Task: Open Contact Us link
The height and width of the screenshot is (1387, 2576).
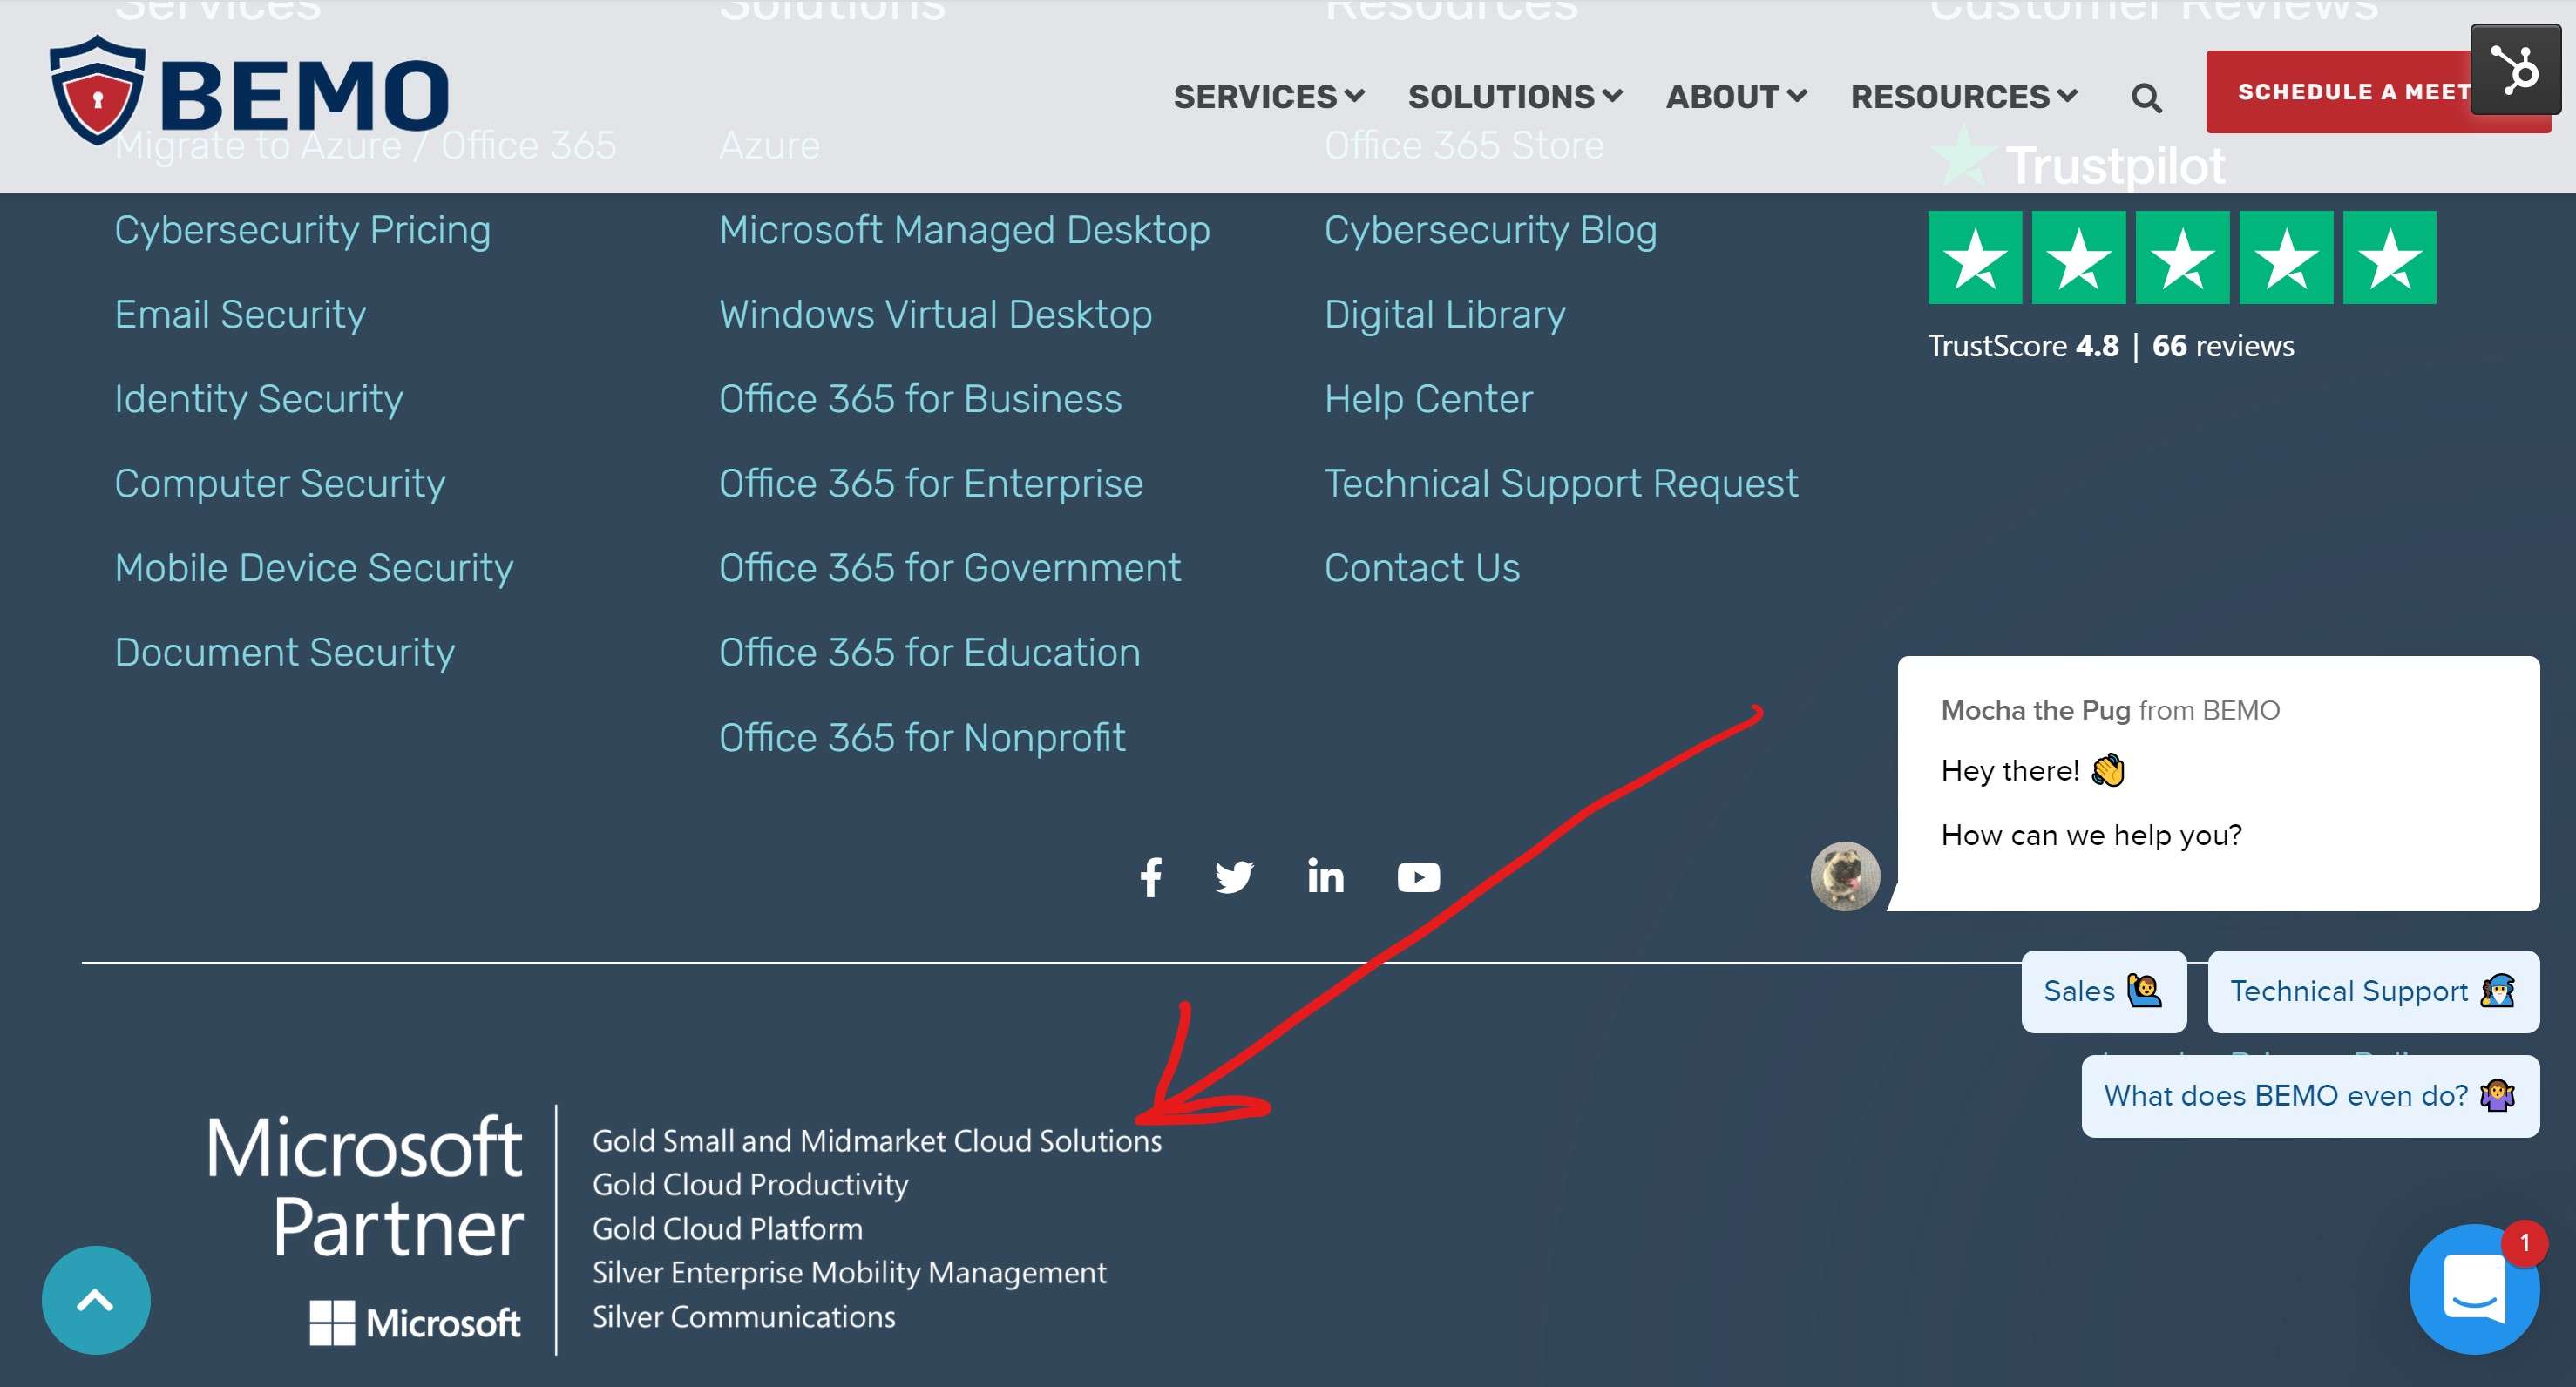Action: (x=1421, y=568)
